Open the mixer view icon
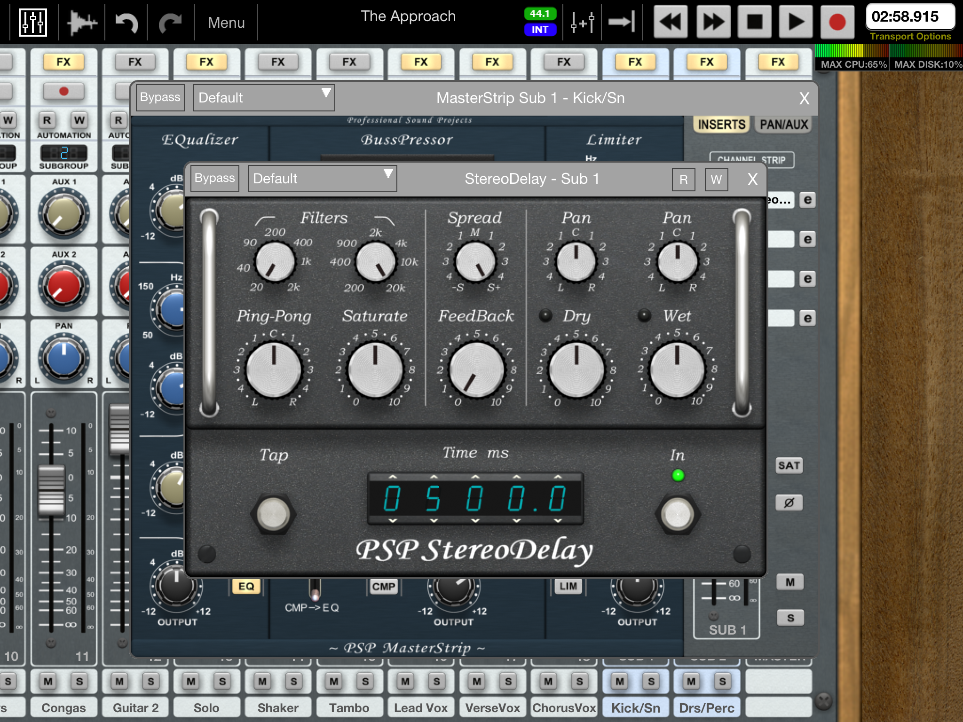 click(33, 22)
